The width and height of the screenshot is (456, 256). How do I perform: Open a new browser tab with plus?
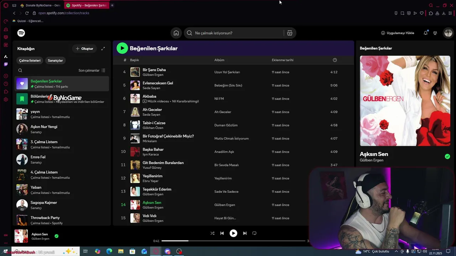tap(112, 5)
